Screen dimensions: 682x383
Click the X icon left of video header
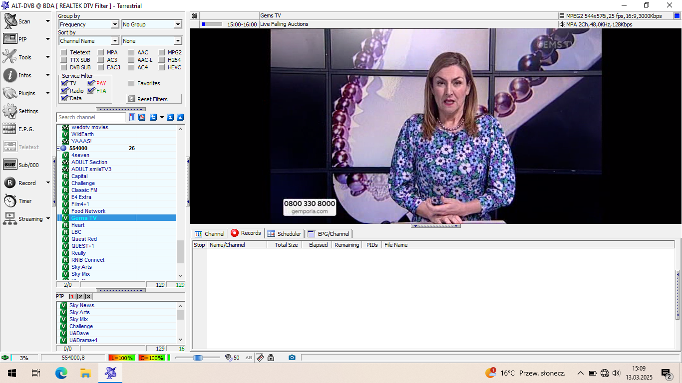[x=195, y=16]
